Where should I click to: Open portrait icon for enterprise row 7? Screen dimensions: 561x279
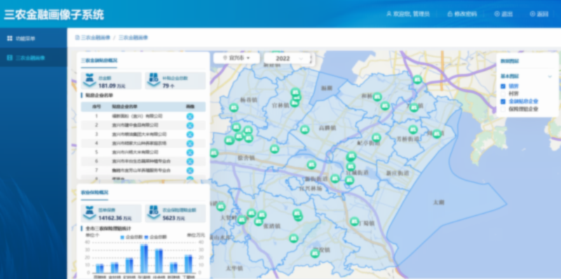pos(190,170)
